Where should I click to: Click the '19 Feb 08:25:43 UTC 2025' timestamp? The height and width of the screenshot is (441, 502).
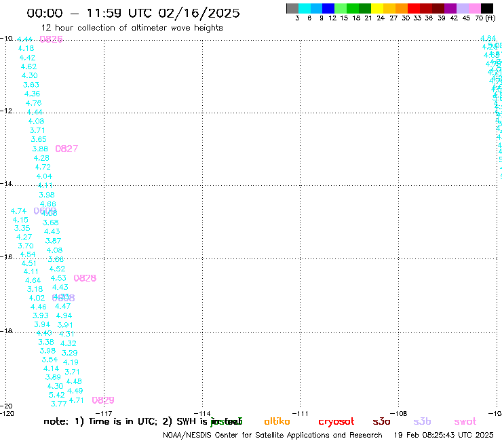(x=444, y=435)
